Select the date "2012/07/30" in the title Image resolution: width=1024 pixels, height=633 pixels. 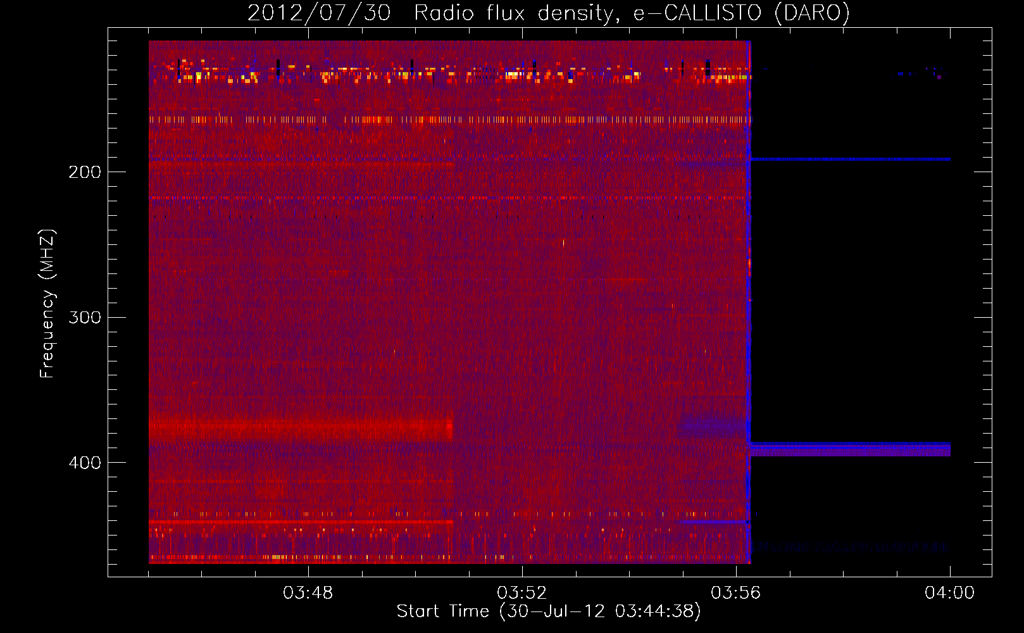(319, 13)
